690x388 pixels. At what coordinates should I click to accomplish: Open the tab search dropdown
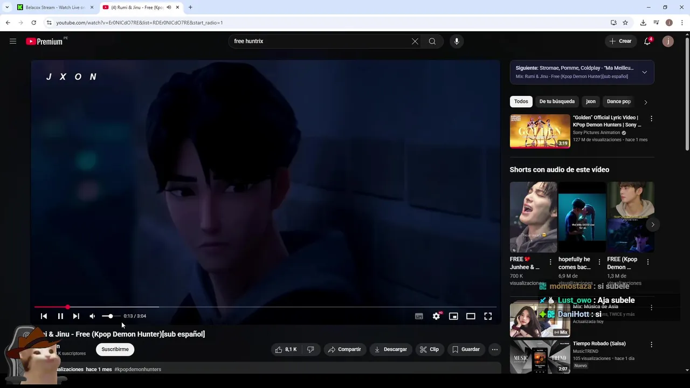pyautogui.click(x=7, y=8)
